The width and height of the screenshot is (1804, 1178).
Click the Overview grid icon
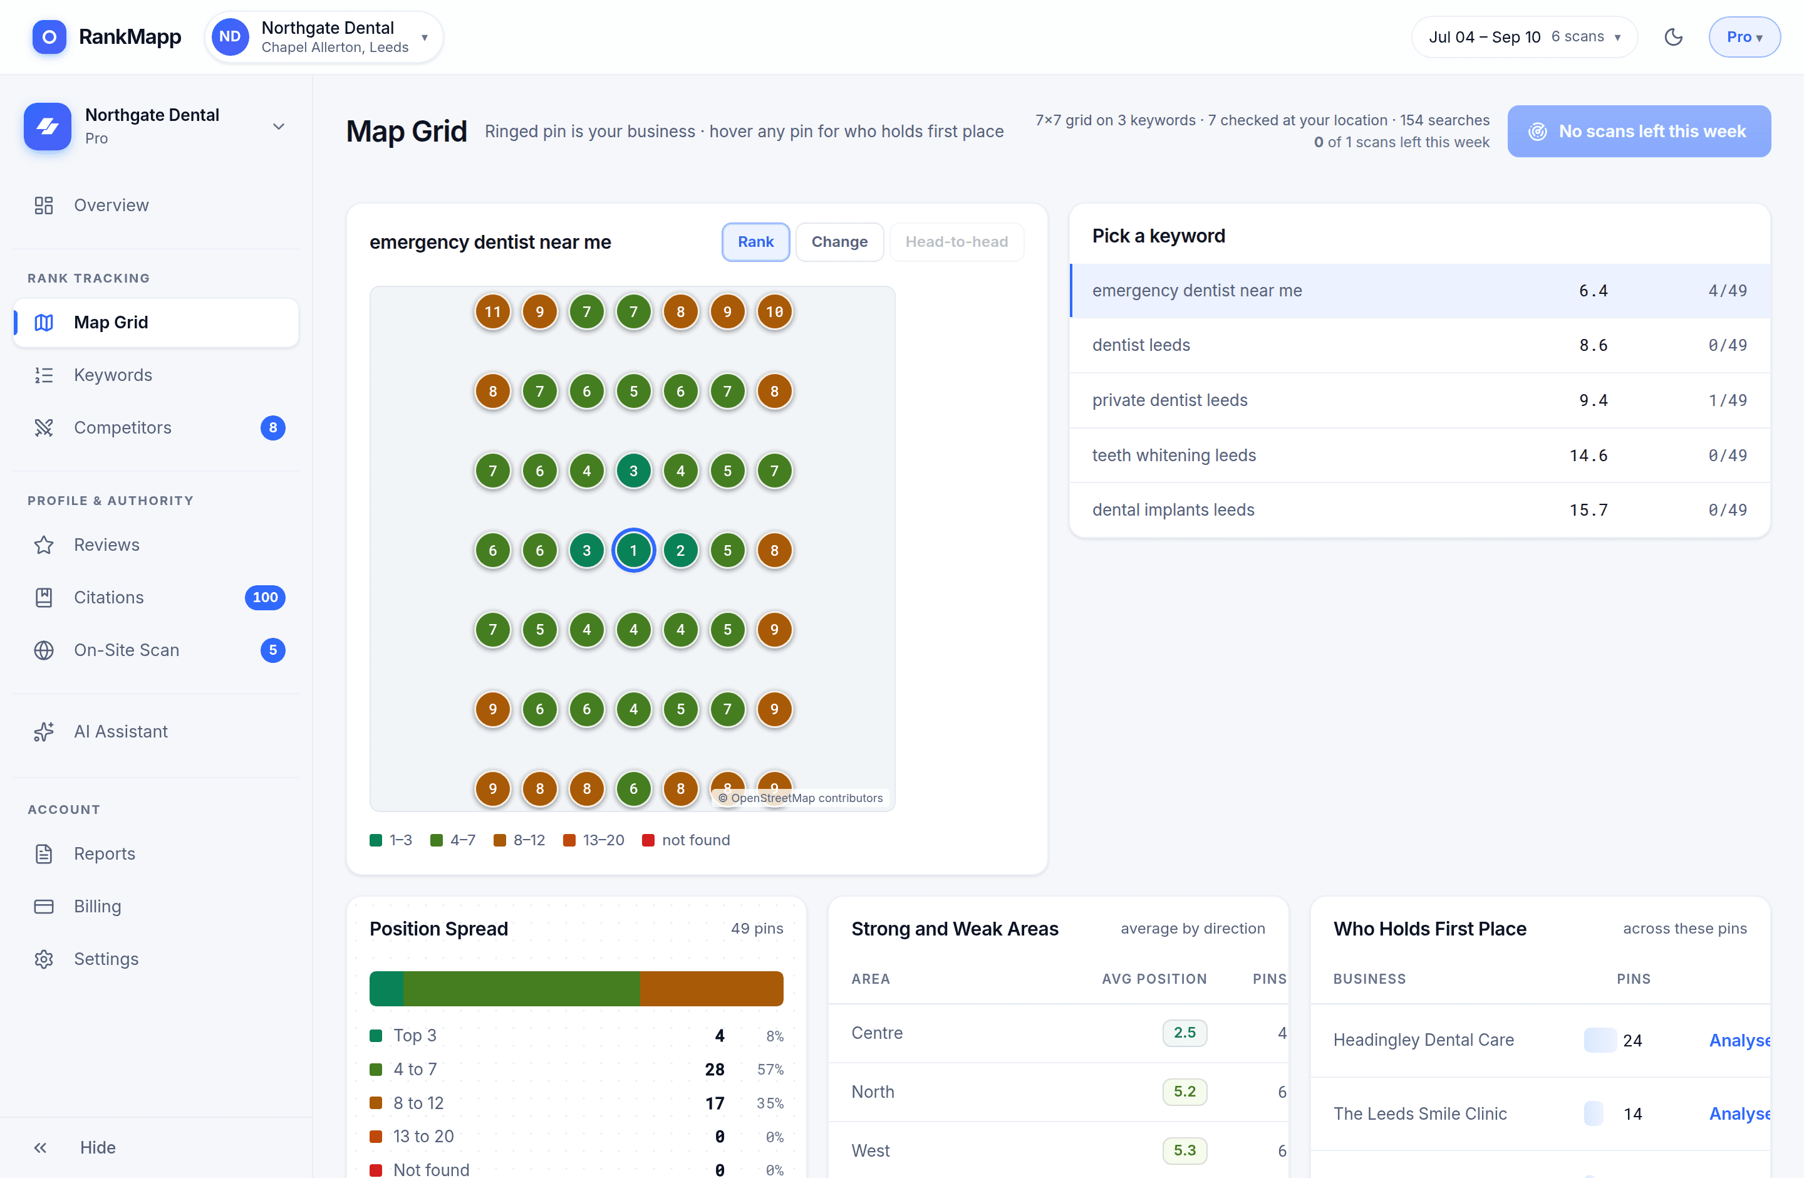44,205
